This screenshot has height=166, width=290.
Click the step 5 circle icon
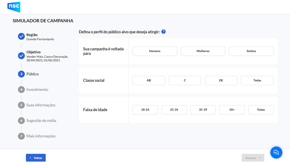(x=21, y=105)
